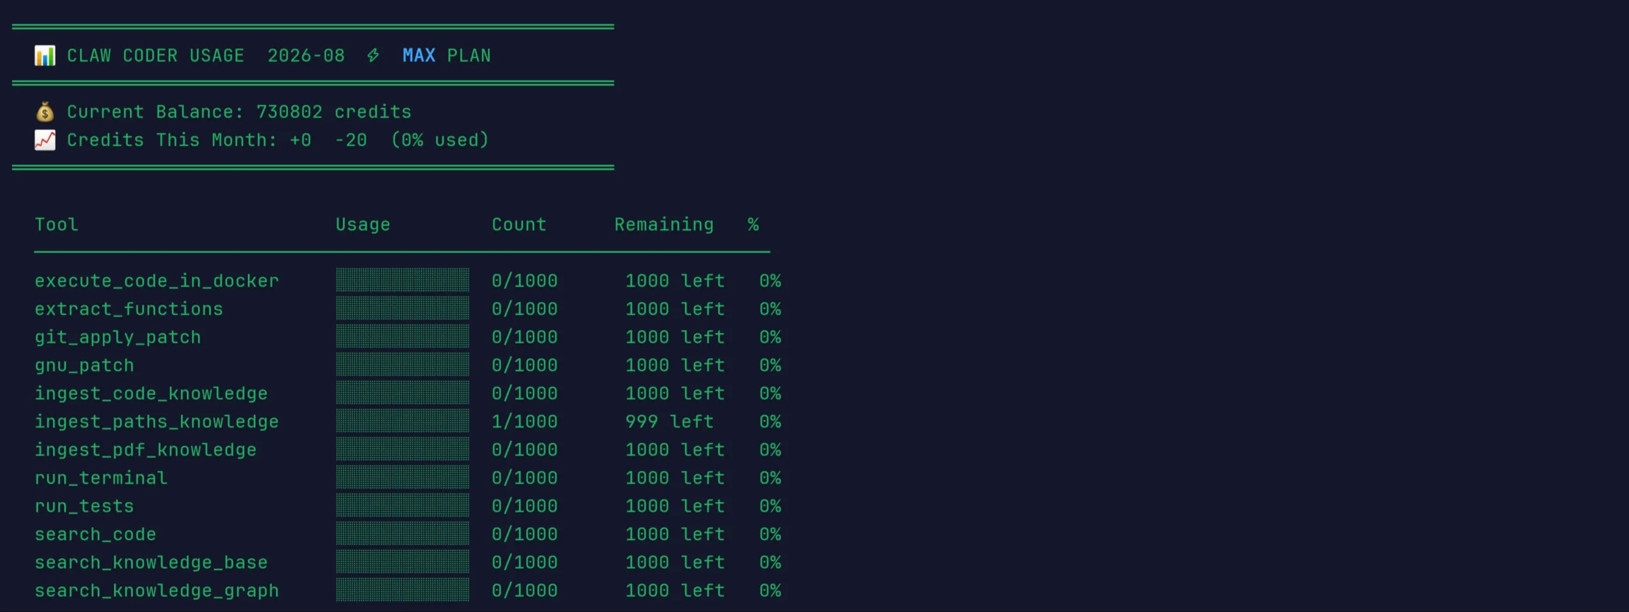Click the 2026-08 date in the header
This screenshot has height=612, width=1629.
click(x=306, y=56)
